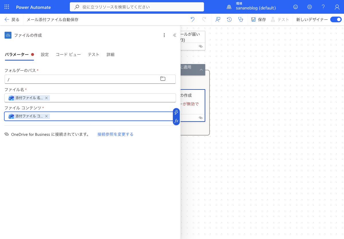Click 接続参照を変更する link
The image size is (344, 239).
click(116, 134)
